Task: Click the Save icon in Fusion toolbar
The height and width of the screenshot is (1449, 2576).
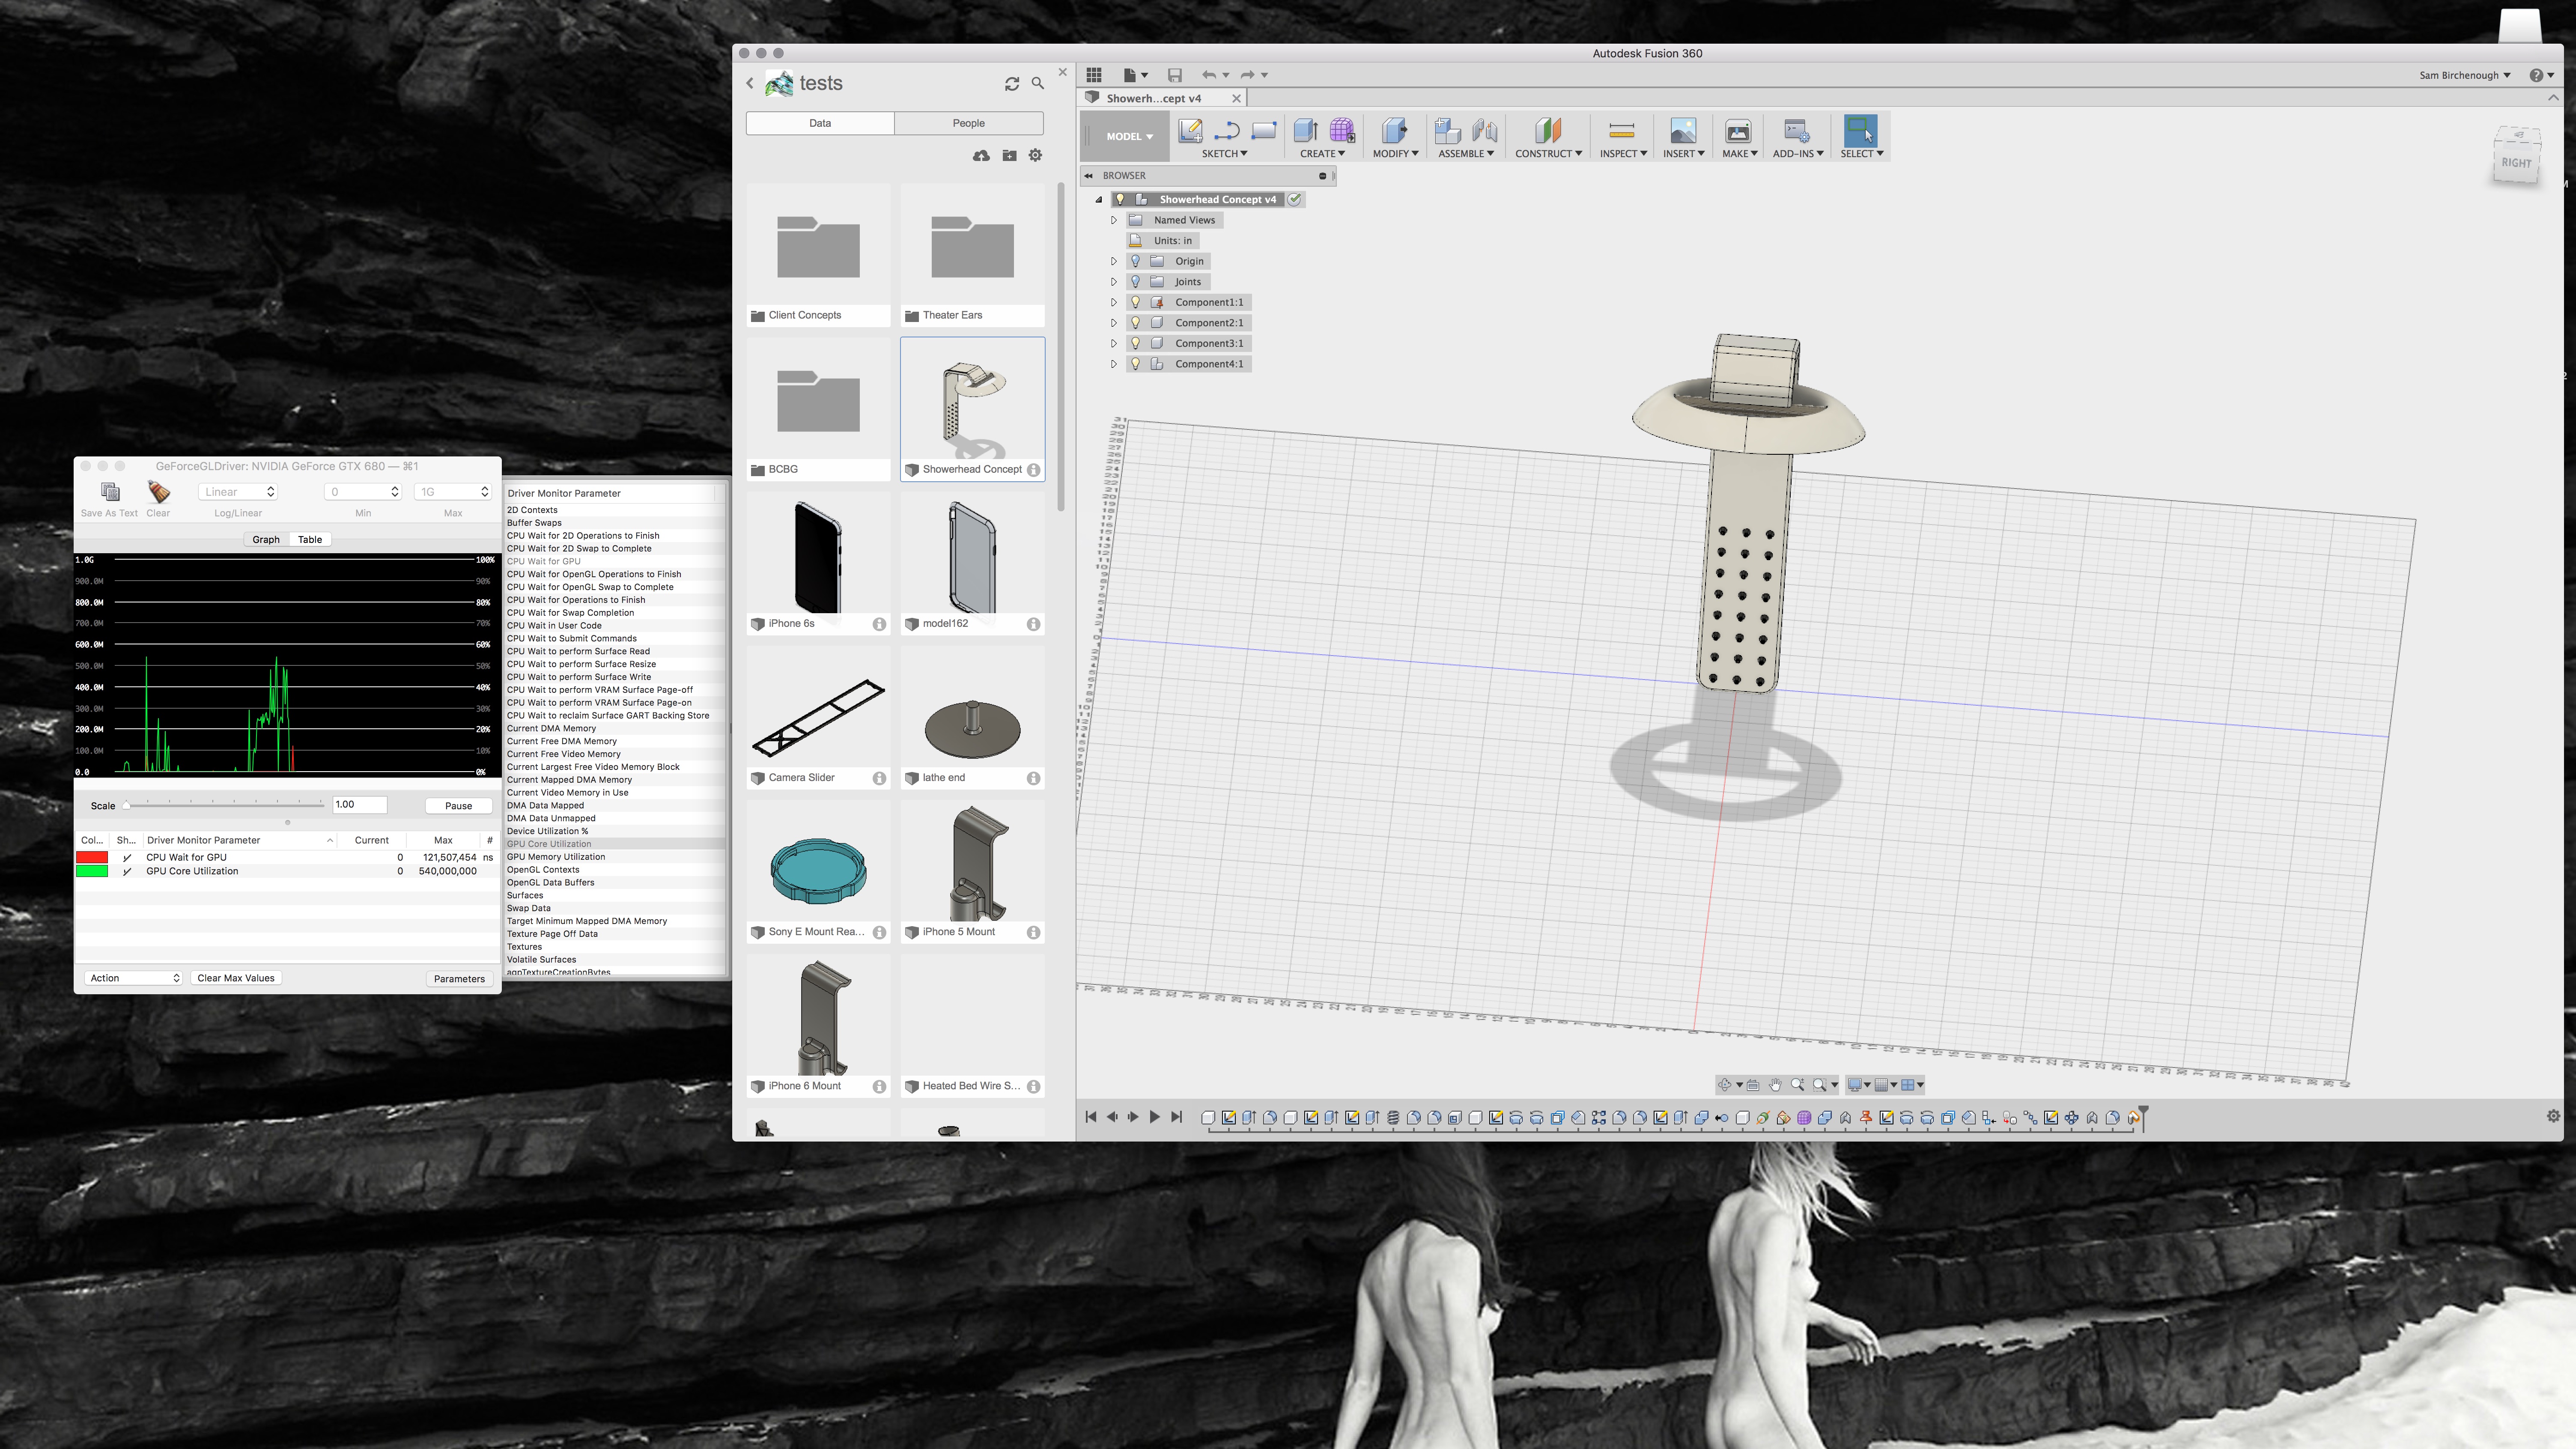Action: [1175, 75]
